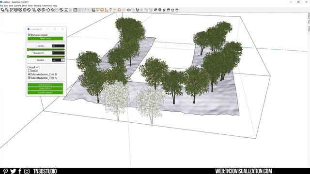This screenshot has width=310, height=174.
Task: Click the orange circle toolbar icon
Action: [x=102, y=10]
